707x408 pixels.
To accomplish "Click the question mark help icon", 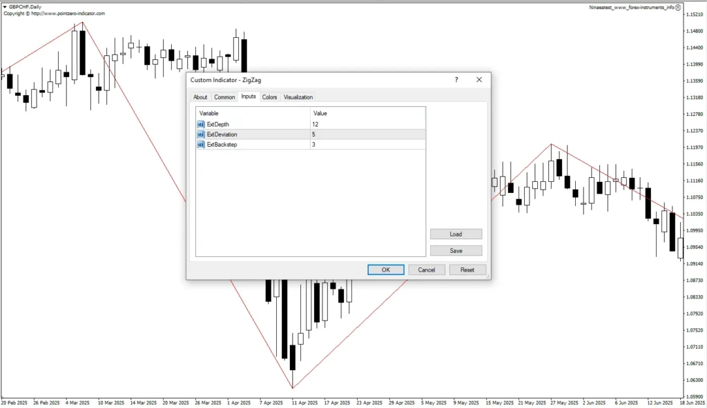I will (x=456, y=80).
